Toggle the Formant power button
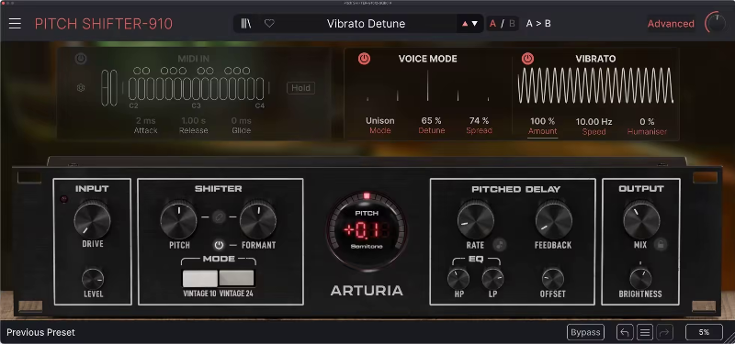The height and width of the screenshot is (344, 735). (x=219, y=245)
